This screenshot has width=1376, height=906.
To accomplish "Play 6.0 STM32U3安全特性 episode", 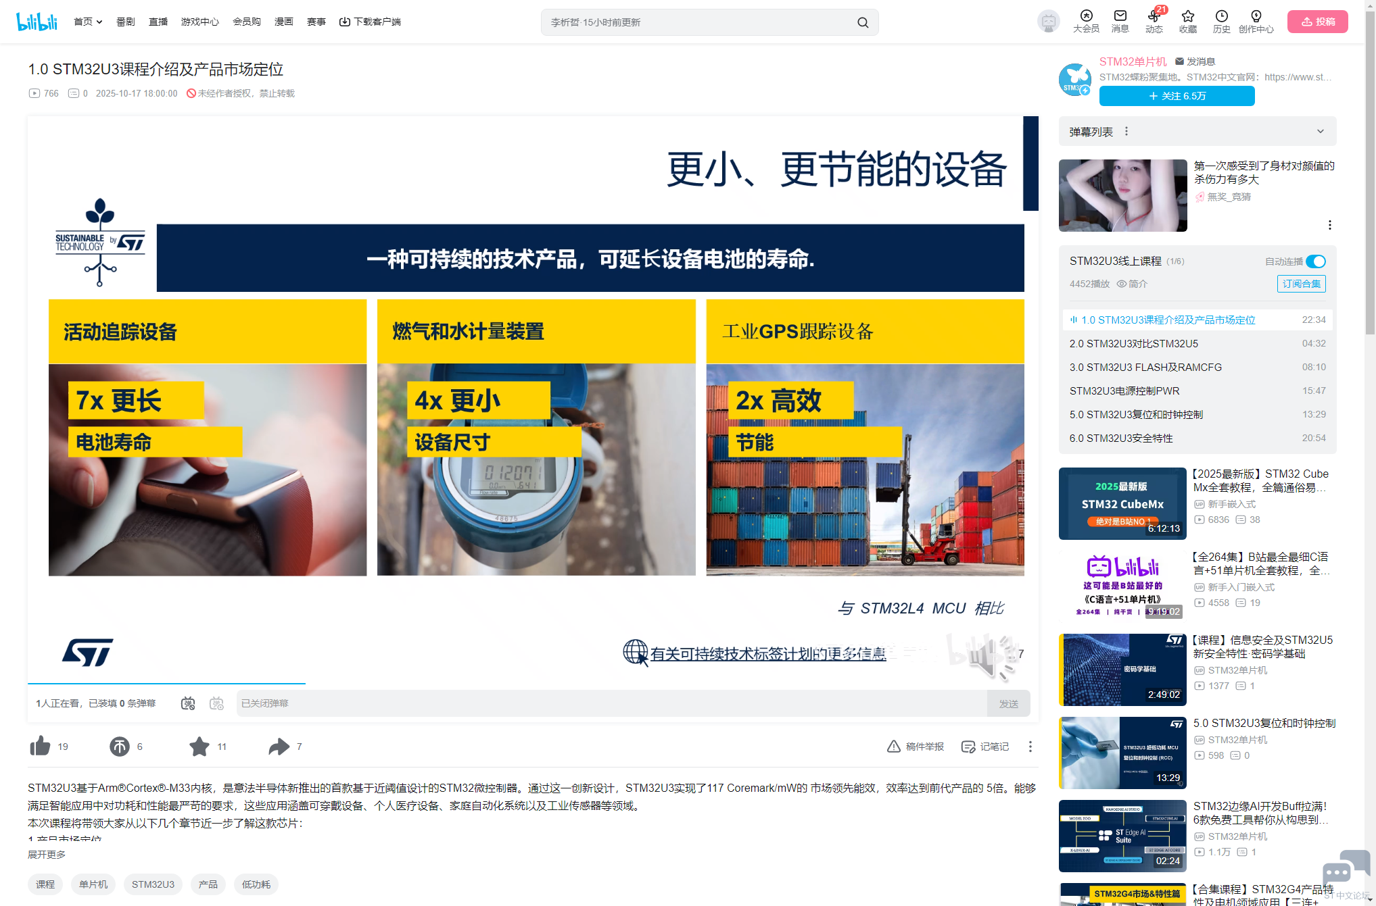I will [x=1197, y=438].
